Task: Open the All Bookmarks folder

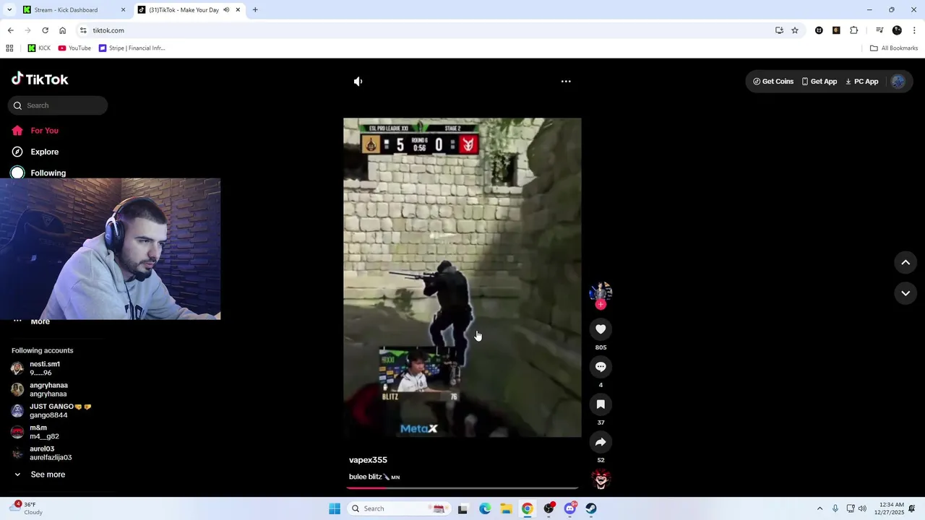Action: pyautogui.click(x=894, y=48)
